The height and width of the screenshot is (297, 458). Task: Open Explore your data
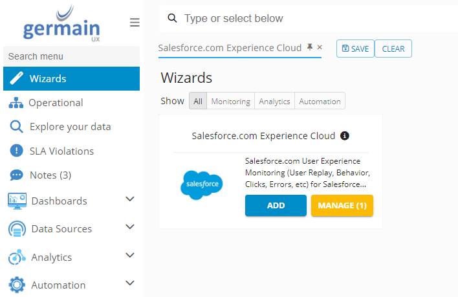[x=70, y=127]
